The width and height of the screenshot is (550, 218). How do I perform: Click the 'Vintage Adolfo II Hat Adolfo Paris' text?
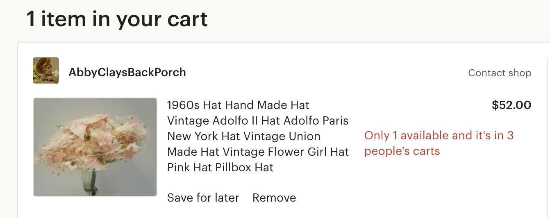coord(258,121)
